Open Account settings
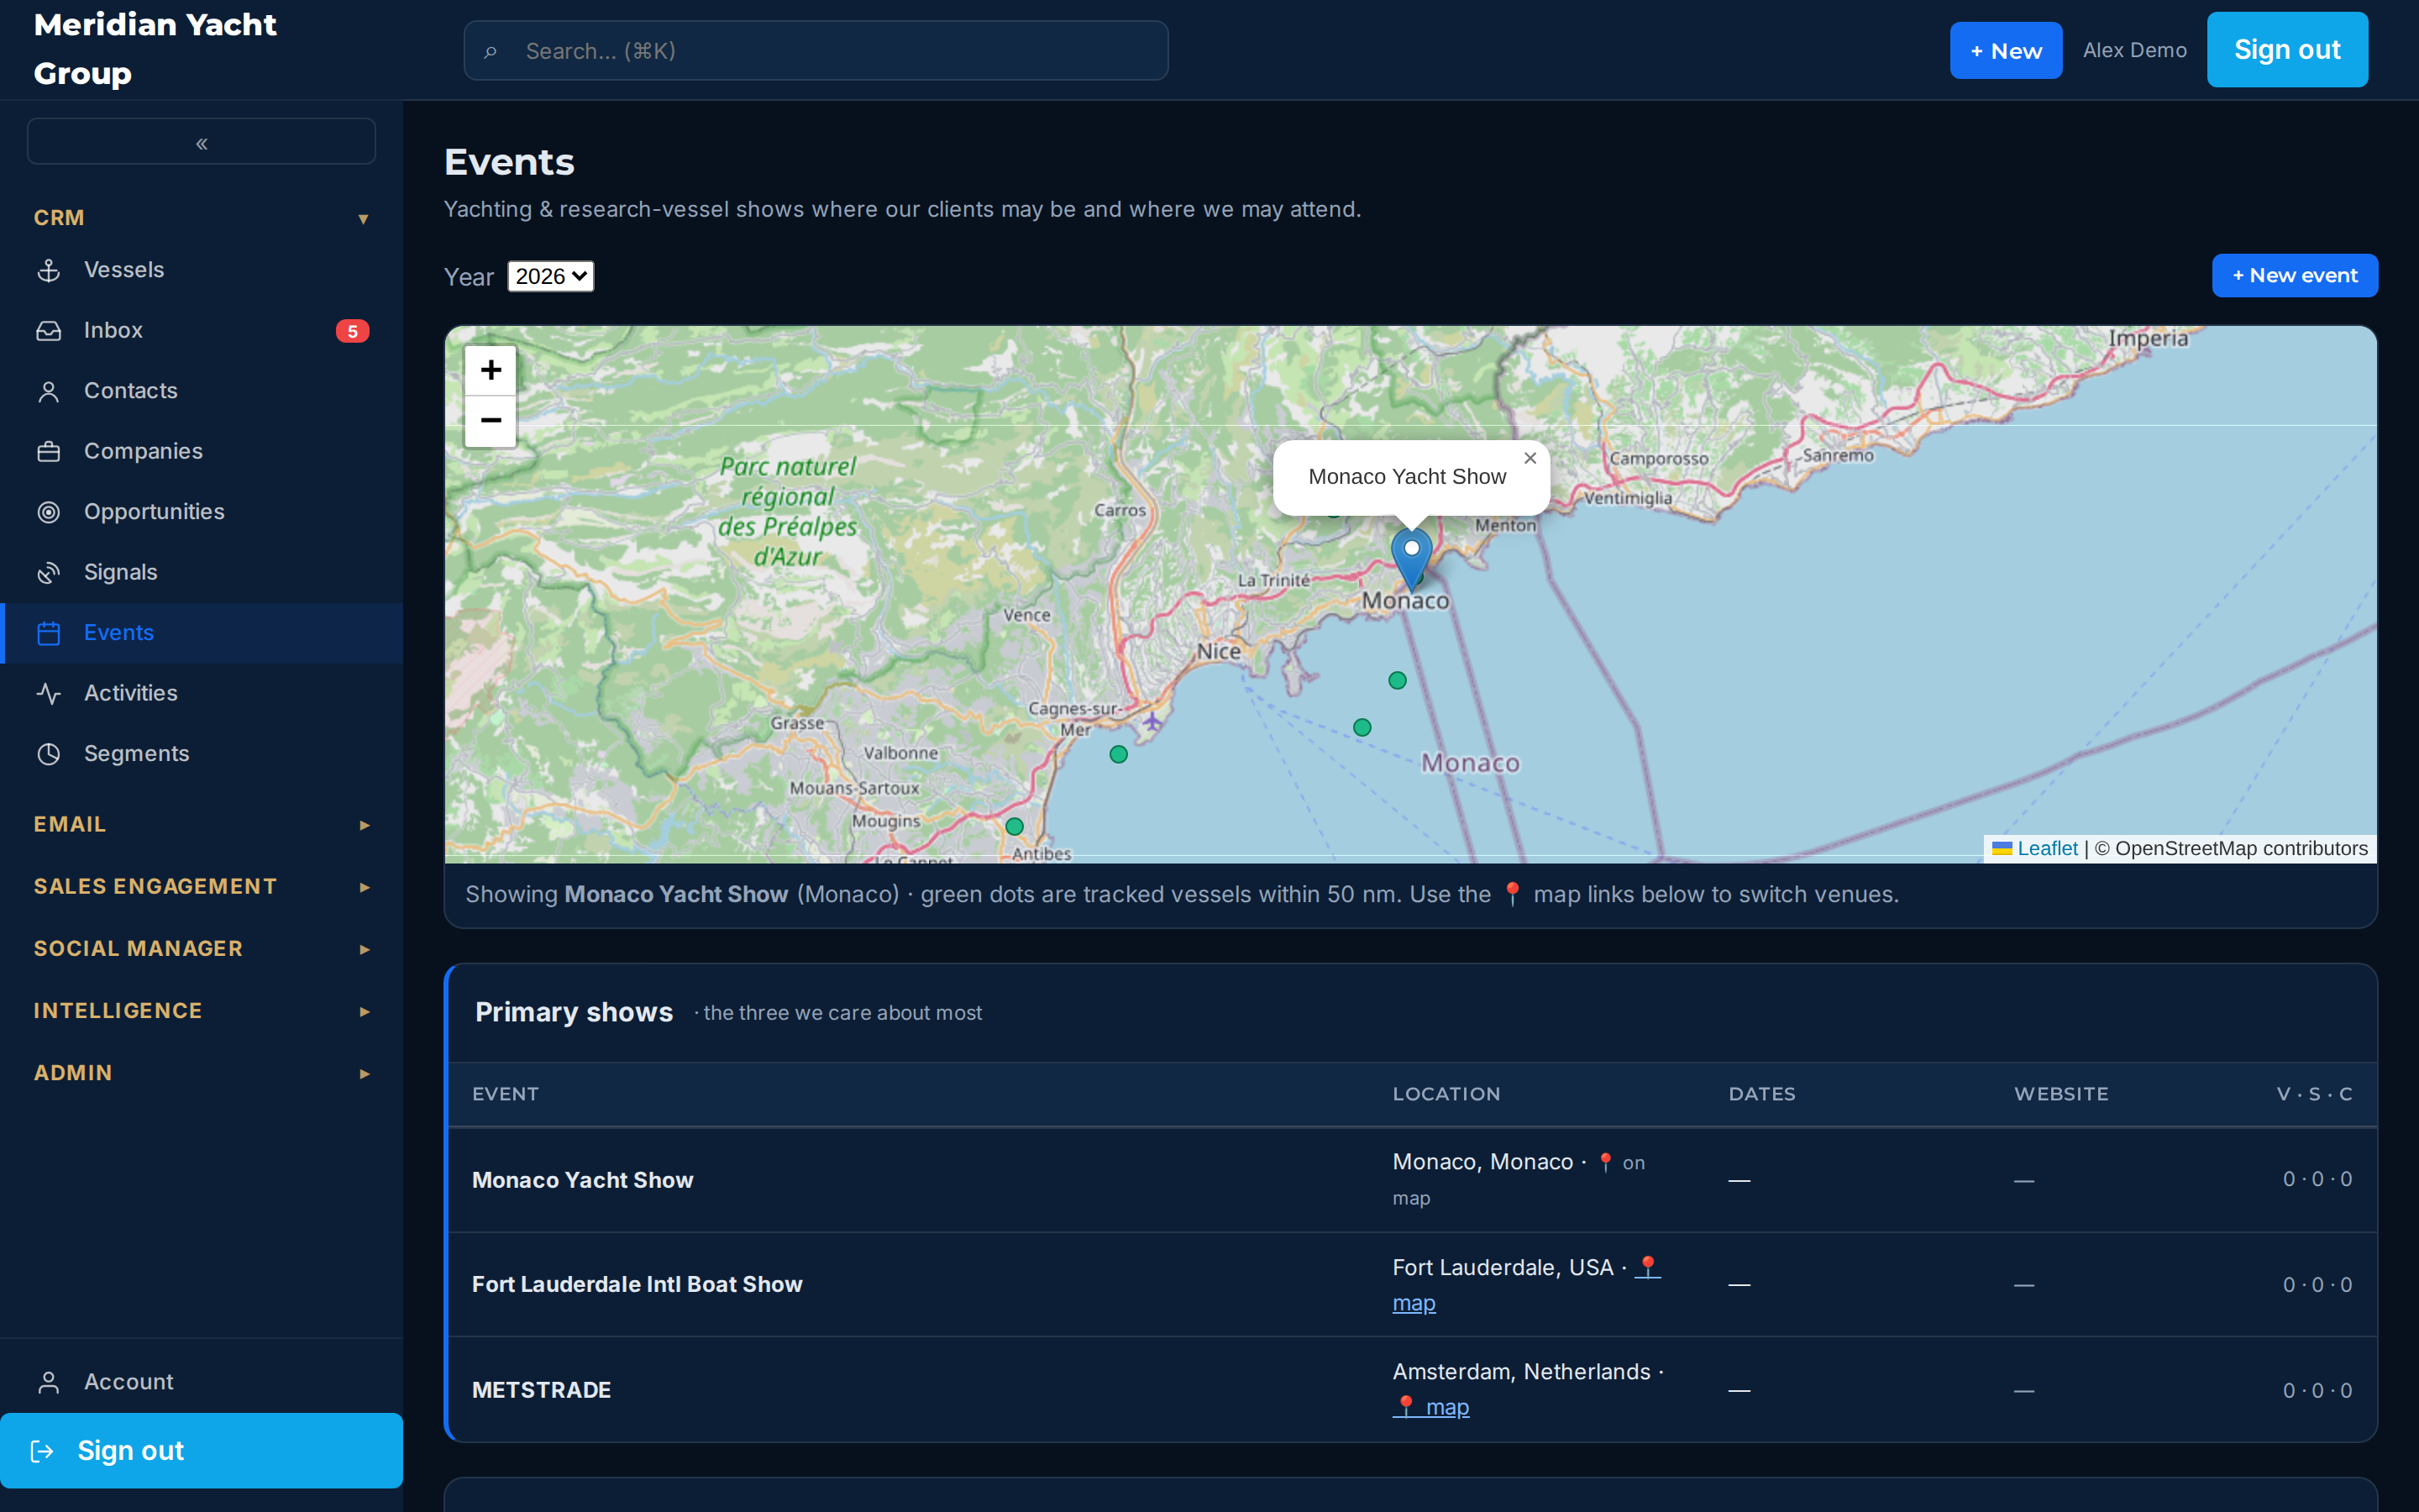 point(202,1382)
